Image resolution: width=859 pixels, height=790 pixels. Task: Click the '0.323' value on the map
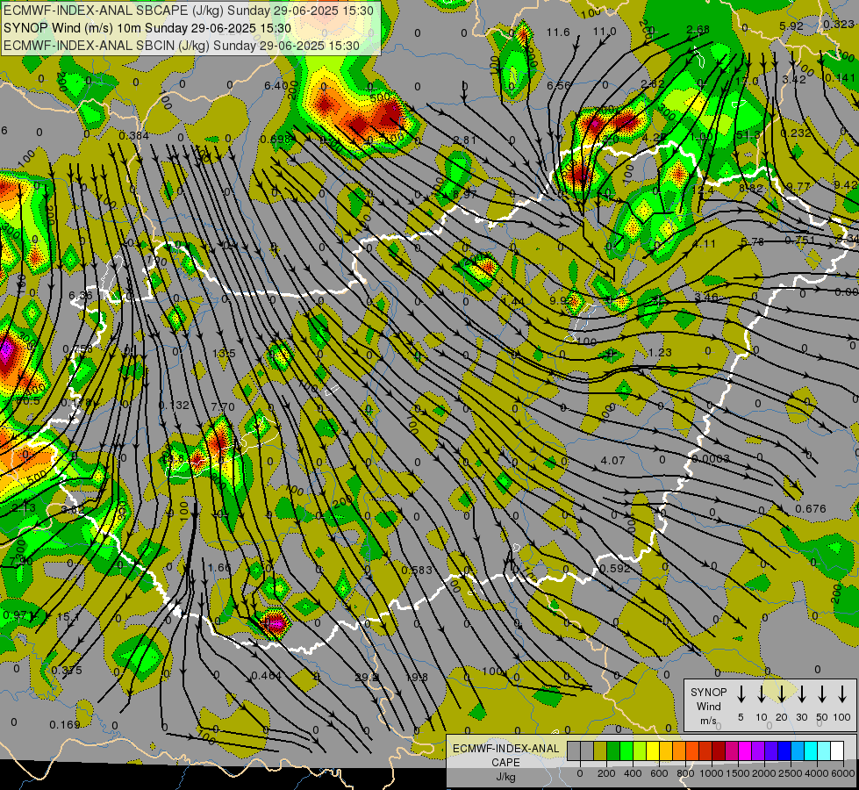coord(839,24)
